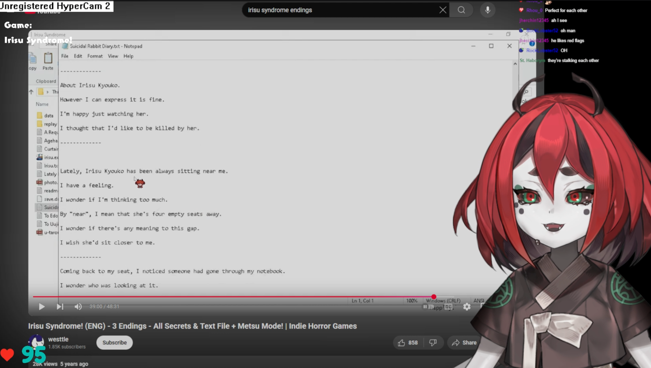Open Notepad Help menu
The image size is (651, 368).
(128, 56)
